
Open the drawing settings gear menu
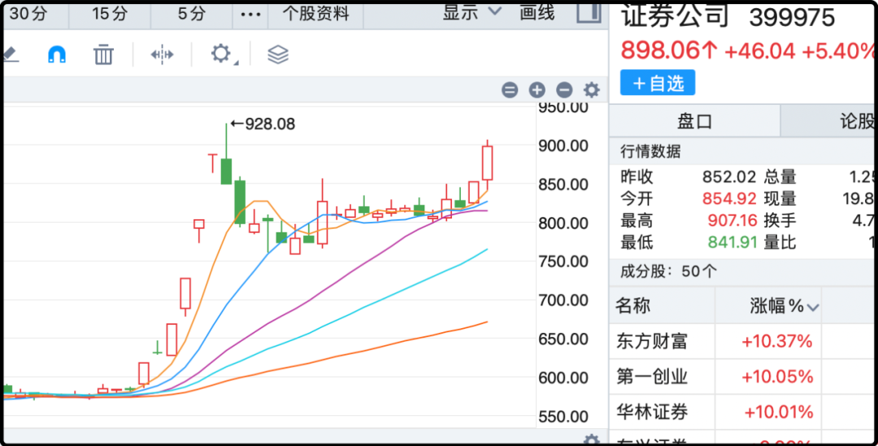[221, 54]
